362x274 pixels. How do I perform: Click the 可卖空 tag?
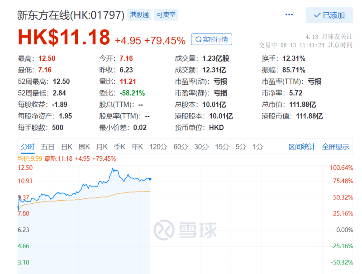(166, 15)
